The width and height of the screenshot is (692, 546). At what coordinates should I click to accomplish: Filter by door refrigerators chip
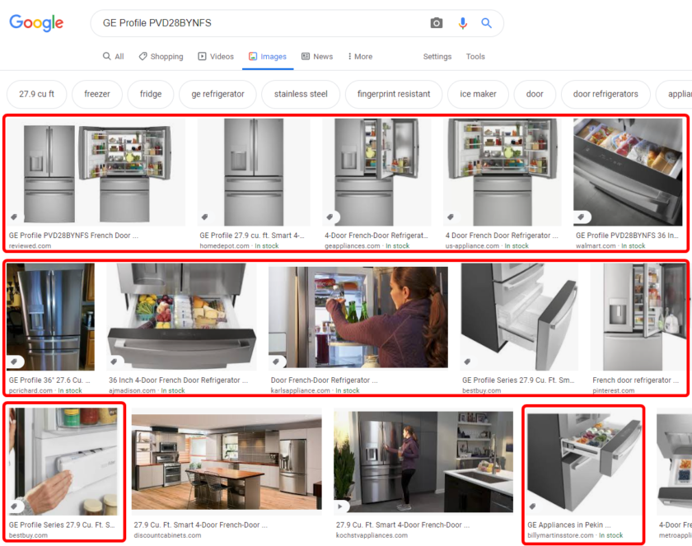click(x=605, y=94)
